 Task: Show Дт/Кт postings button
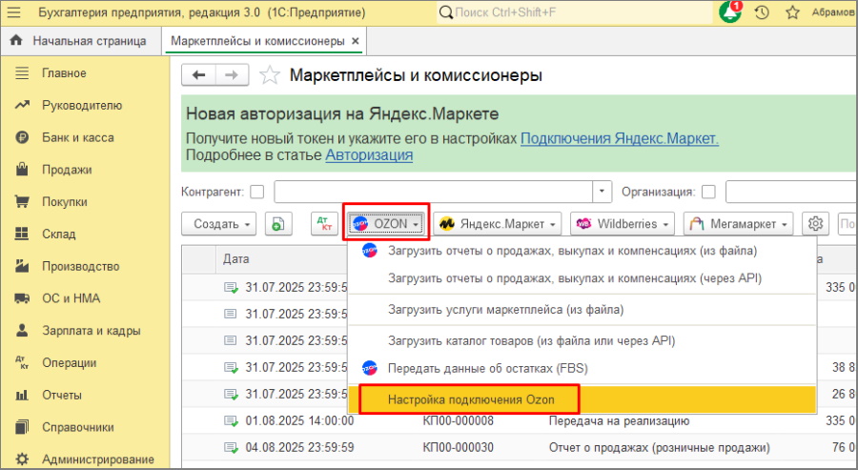(324, 224)
